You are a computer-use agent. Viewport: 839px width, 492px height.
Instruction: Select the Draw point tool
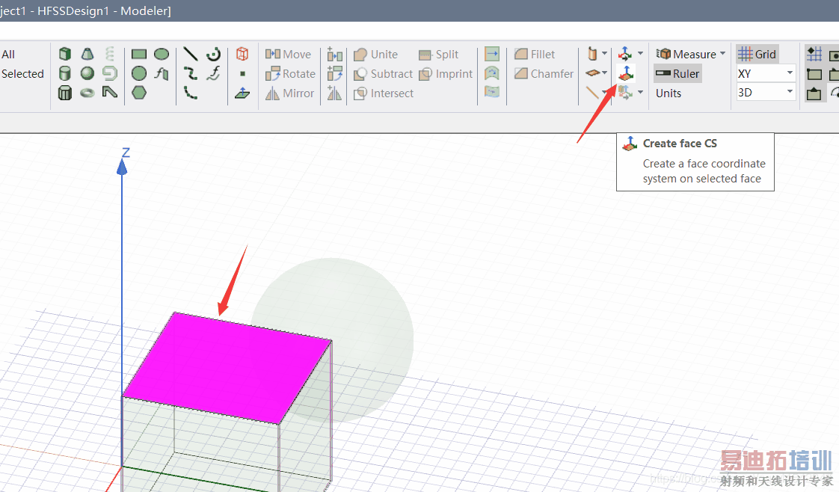[242, 74]
